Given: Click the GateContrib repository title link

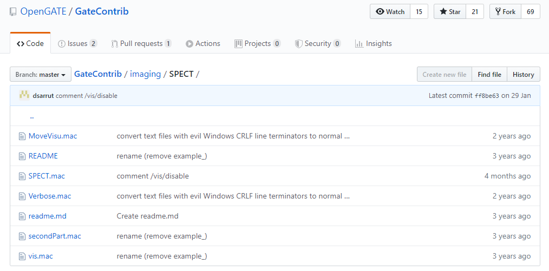Looking at the screenshot, I should [x=102, y=11].
